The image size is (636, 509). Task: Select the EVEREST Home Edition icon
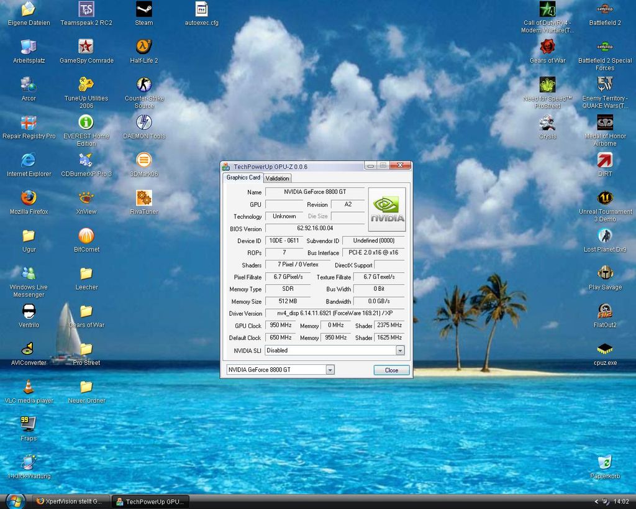(86, 122)
